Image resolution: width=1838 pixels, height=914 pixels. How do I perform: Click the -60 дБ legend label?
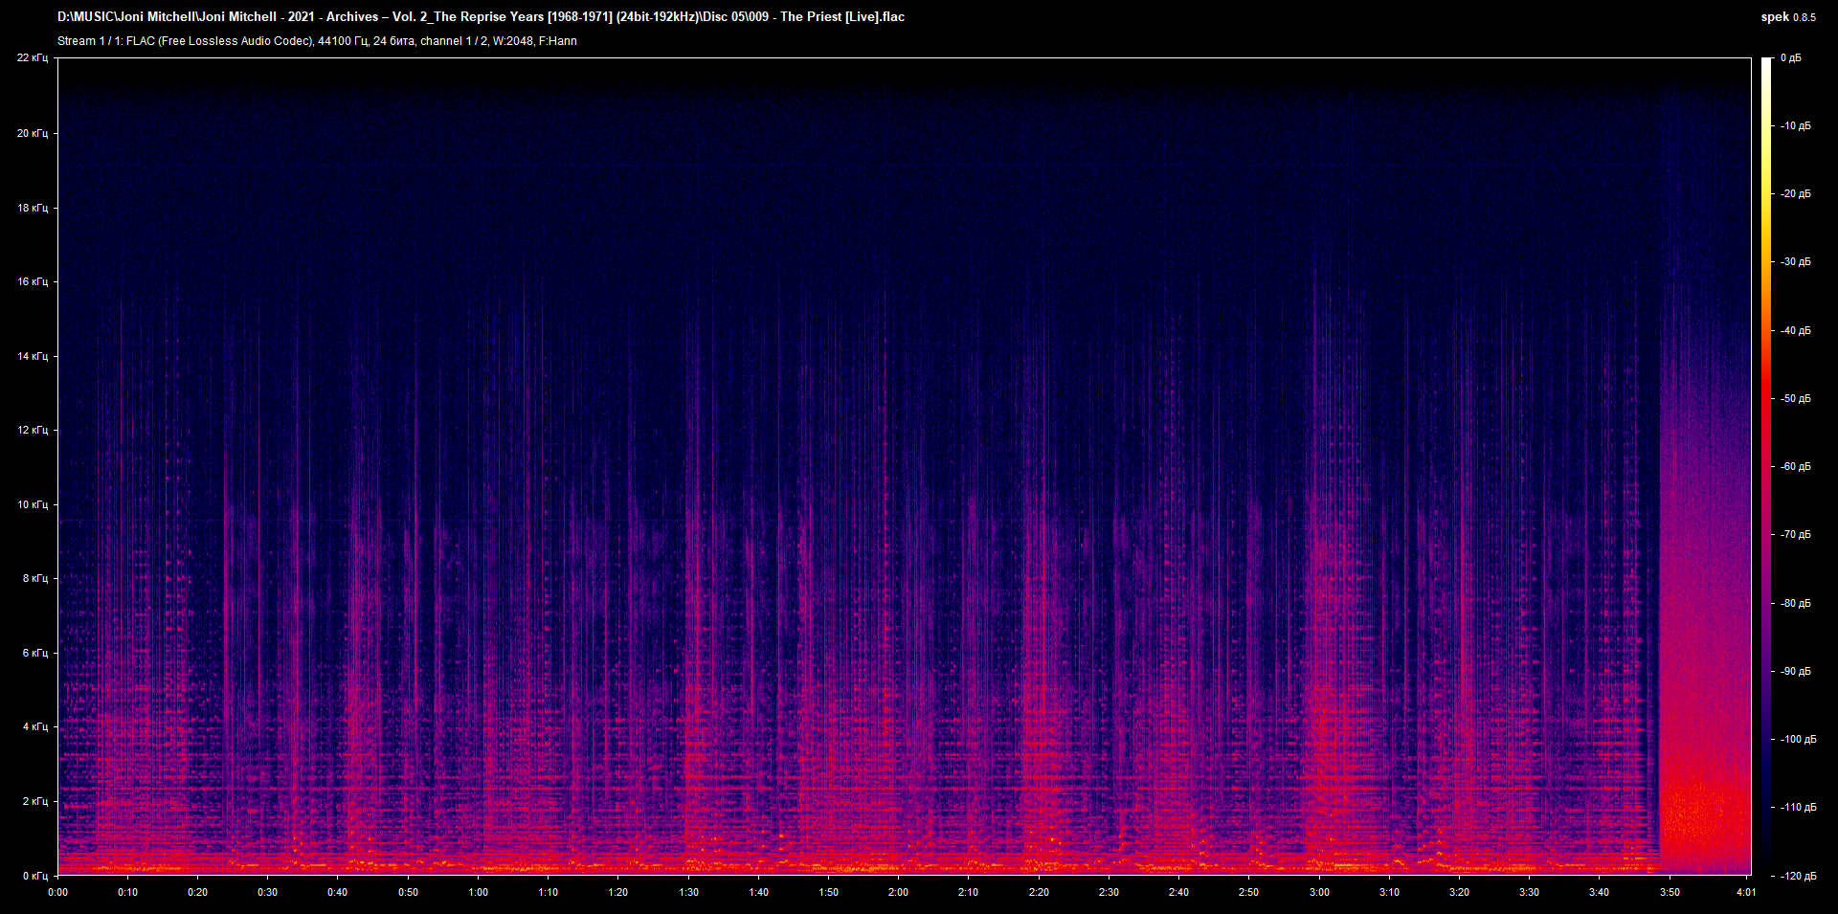(x=1794, y=466)
